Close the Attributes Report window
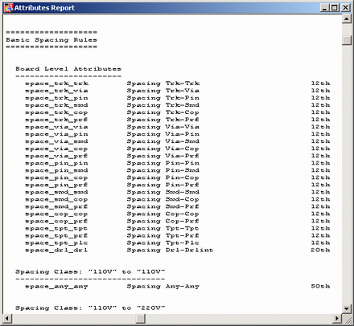 point(346,8)
